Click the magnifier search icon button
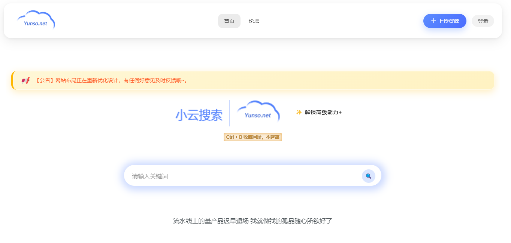The width and height of the screenshot is (511, 243). pyautogui.click(x=368, y=176)
